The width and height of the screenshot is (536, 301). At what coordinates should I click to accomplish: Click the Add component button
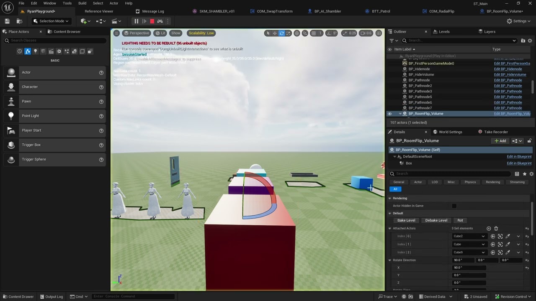pos(500,141)
